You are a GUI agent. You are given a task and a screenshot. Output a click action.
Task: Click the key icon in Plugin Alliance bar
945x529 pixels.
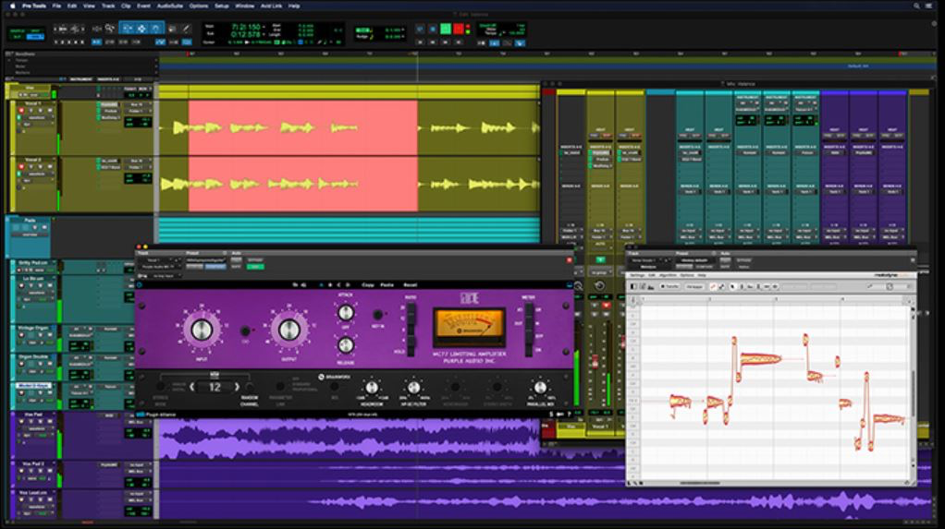(560, 414)
